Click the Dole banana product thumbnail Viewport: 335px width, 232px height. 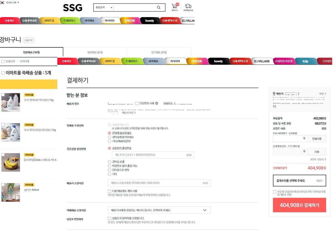point(11,163)
